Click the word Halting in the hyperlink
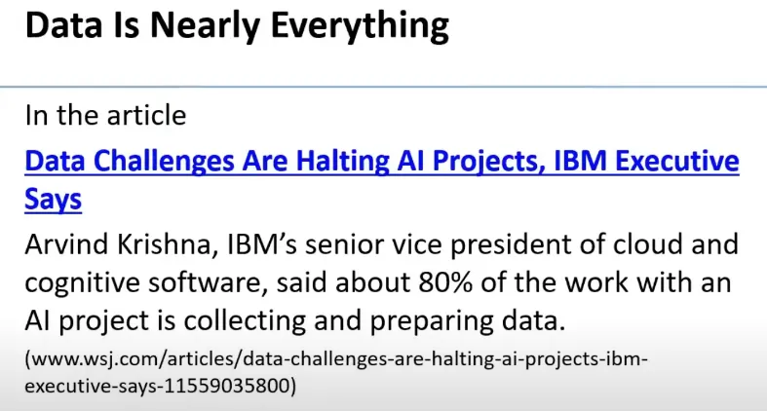Screen dimensions: 767x411 343,162
